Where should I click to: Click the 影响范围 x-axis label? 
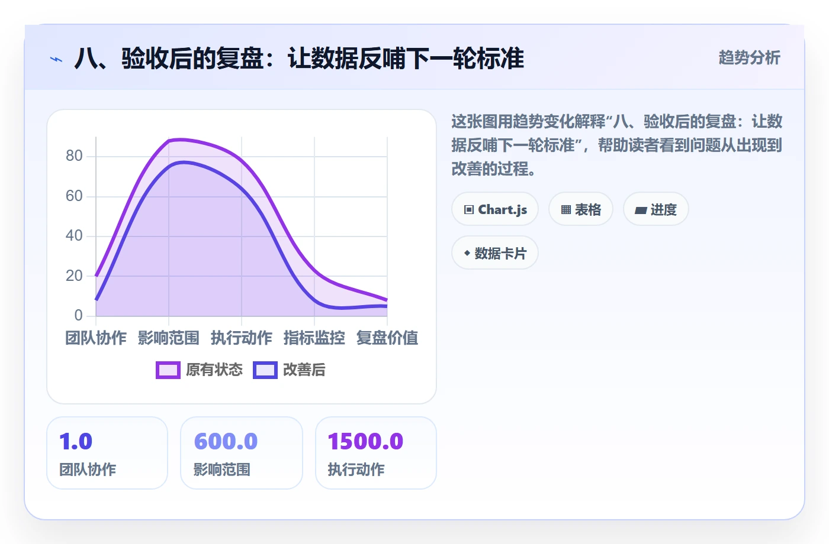coord(169,338)
